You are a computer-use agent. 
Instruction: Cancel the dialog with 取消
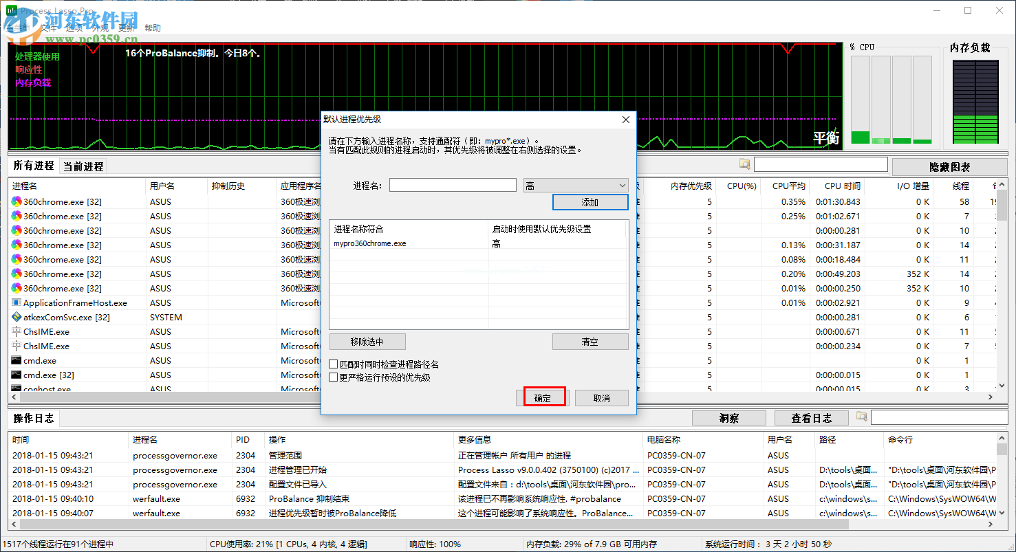[602, 398]
